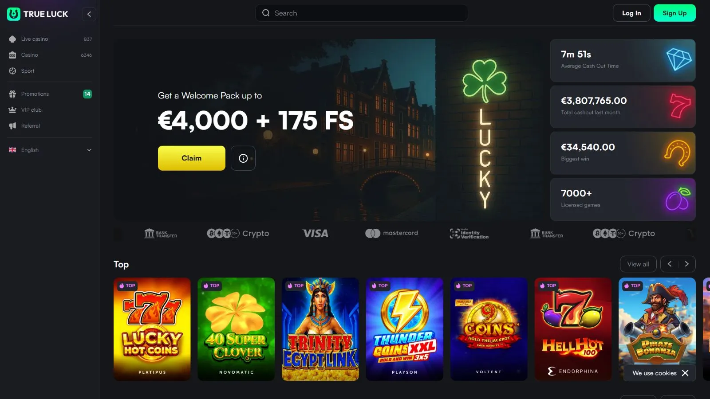Open Live casino from the sidebar
The height and width of the screenshot is (399, 710).
click(x=50, y=39)
